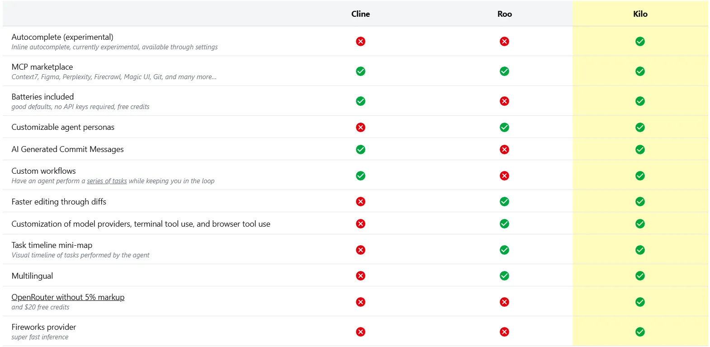The width and height of the screenshot is (710, 347).
Task: Click 'good defaults, no API keys' description
Action: [x=80, y=107]
